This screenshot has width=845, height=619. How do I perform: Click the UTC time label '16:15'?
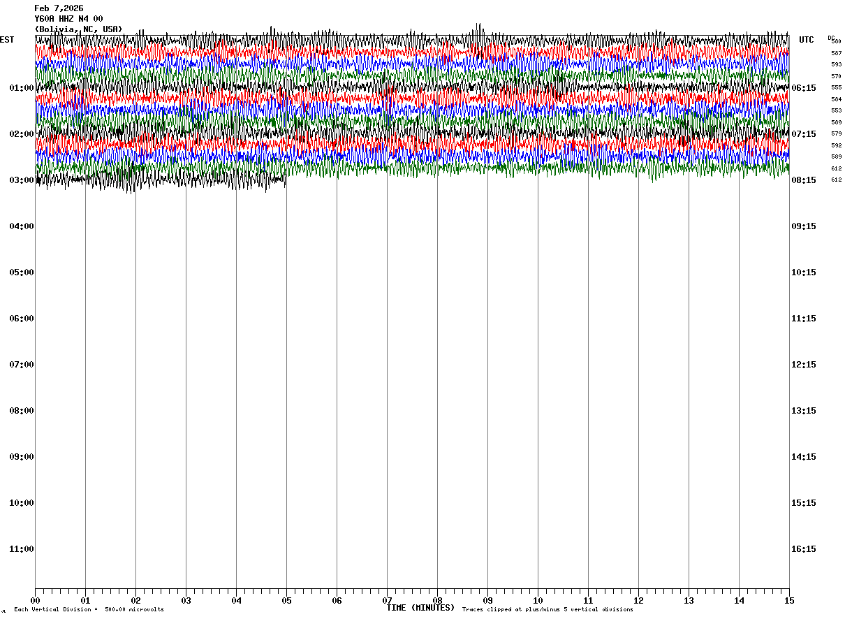pyautogui.click(x=804, y=549)
